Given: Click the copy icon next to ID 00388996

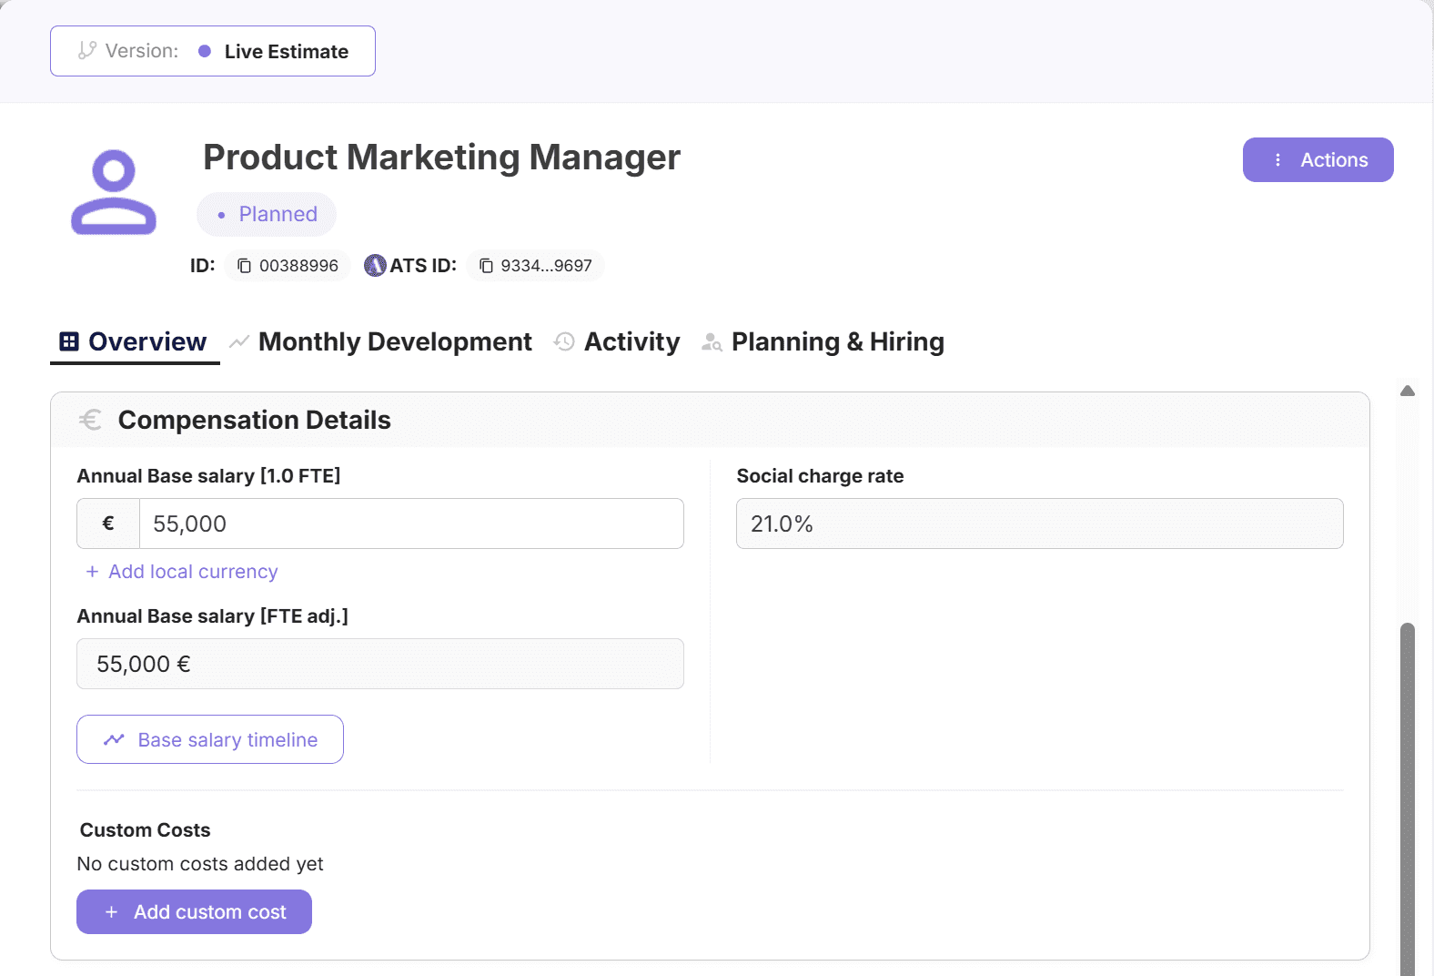Looking at the screenshot, I should [244, 266].
